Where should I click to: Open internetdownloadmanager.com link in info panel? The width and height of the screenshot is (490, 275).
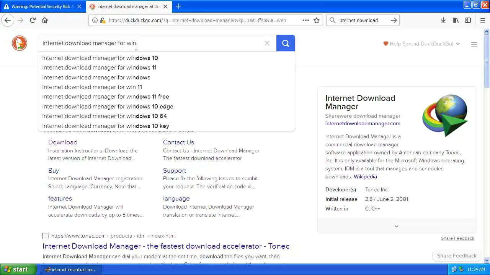coord(363,123)
